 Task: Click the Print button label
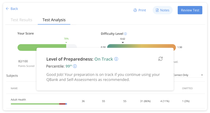pos(142,10)
